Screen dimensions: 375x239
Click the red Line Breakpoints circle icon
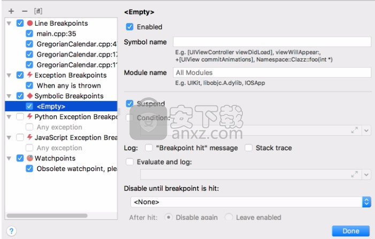[x=30, y=23]
